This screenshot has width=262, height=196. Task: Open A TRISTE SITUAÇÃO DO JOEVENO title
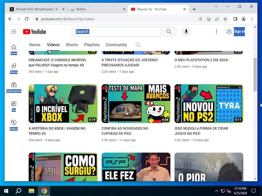point(130,63)
